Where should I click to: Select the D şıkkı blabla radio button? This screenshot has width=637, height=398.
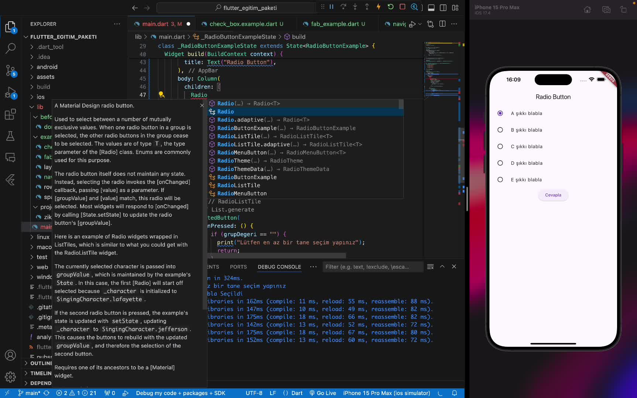[500, 163]
